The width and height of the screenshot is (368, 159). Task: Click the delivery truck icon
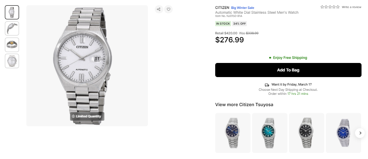click(267, 85)
